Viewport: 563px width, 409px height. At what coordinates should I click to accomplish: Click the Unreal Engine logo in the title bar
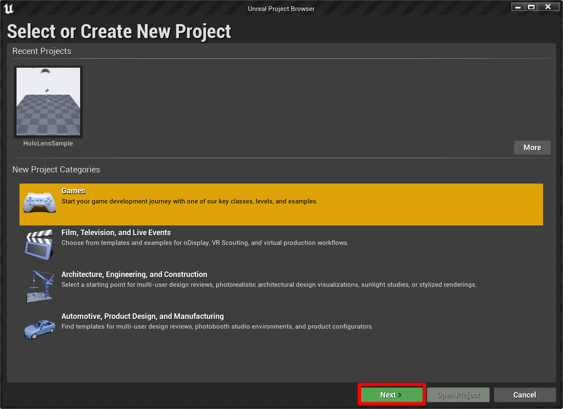tap(9, 8)
